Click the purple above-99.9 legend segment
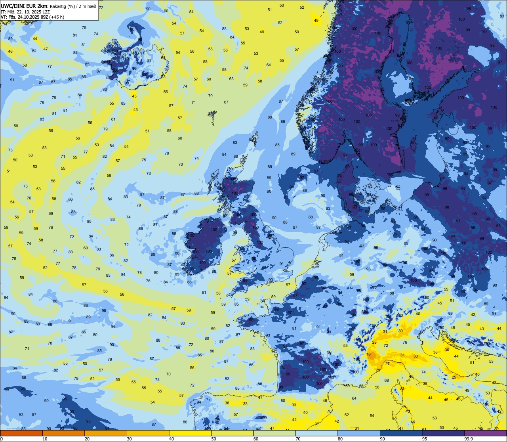507x442 pixels. (486, 433)
